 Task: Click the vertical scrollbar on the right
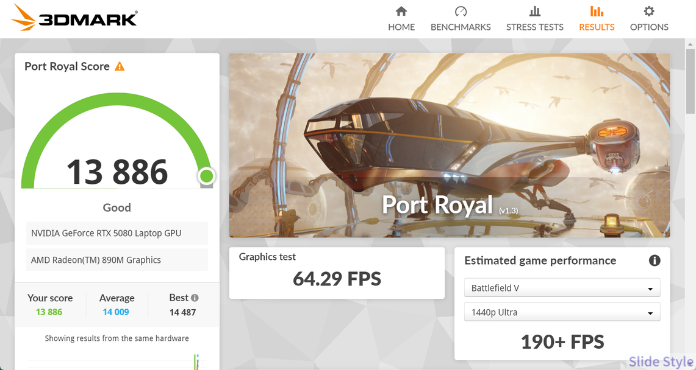690,79
